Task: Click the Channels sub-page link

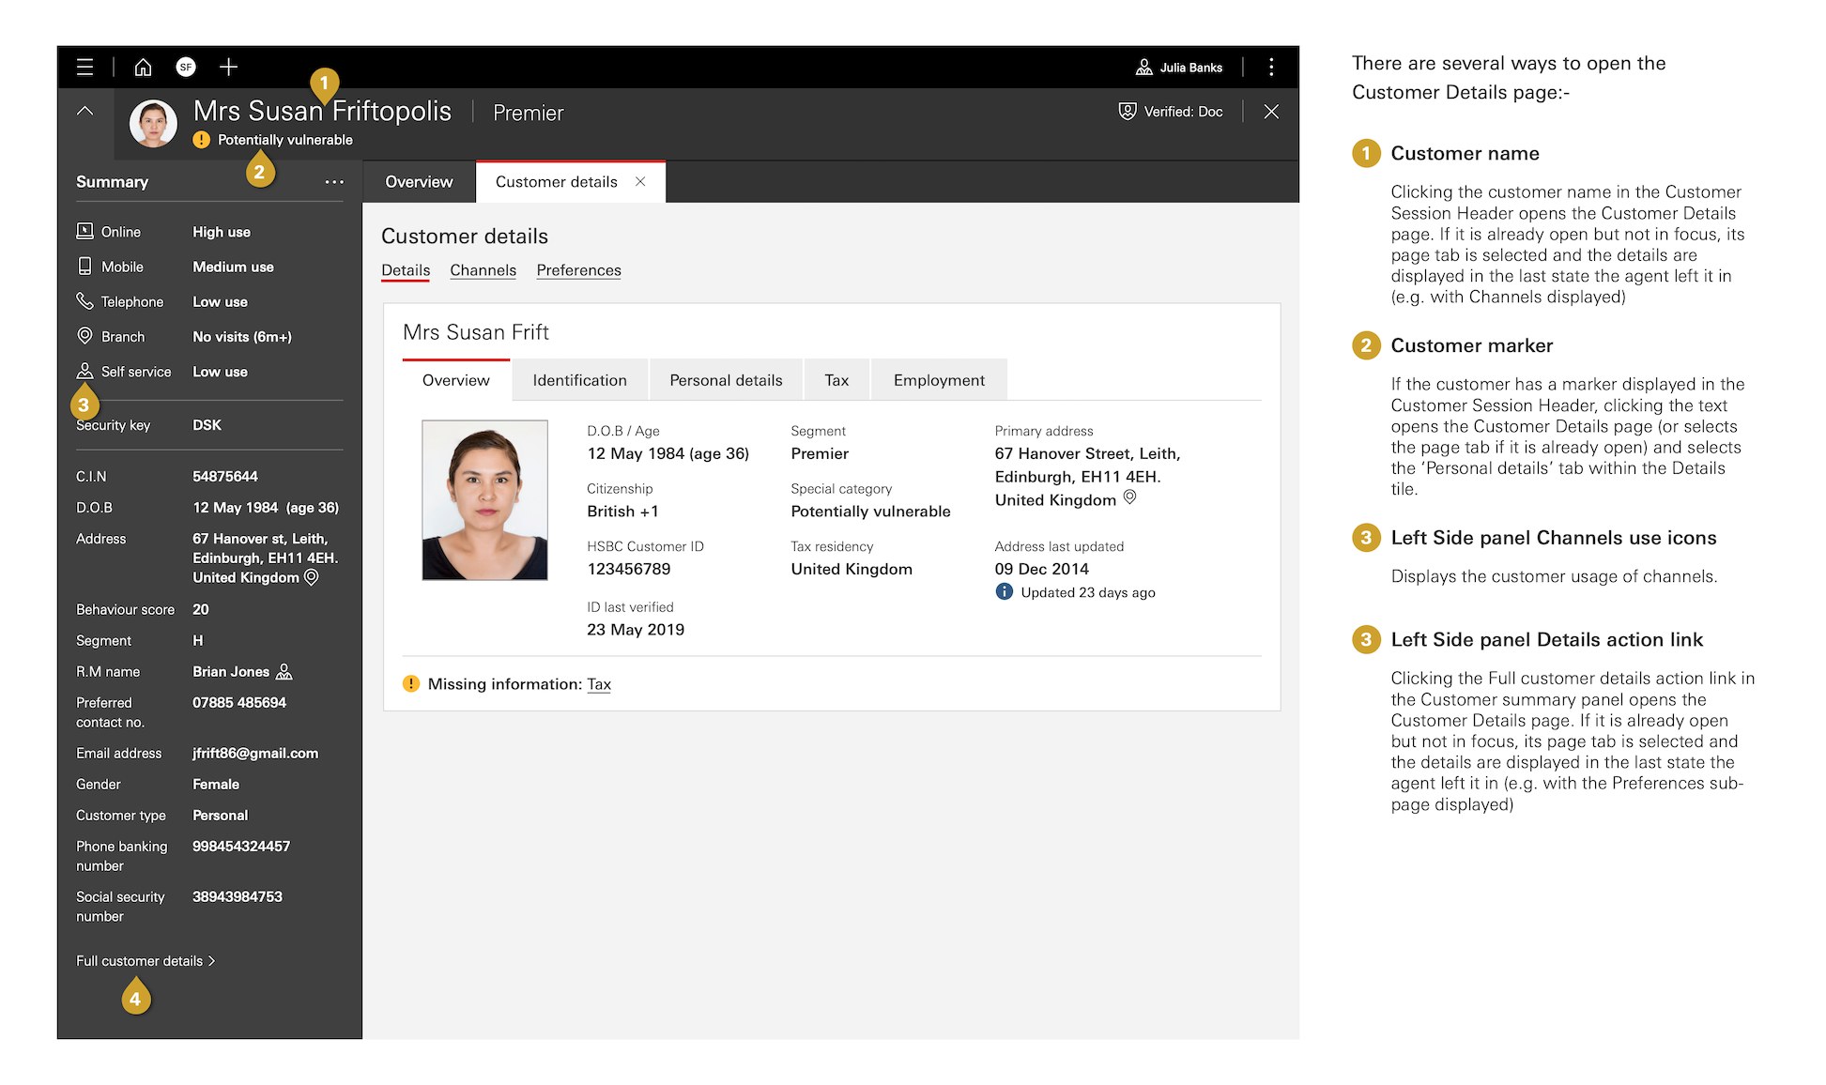Action: tap(482, 270)
